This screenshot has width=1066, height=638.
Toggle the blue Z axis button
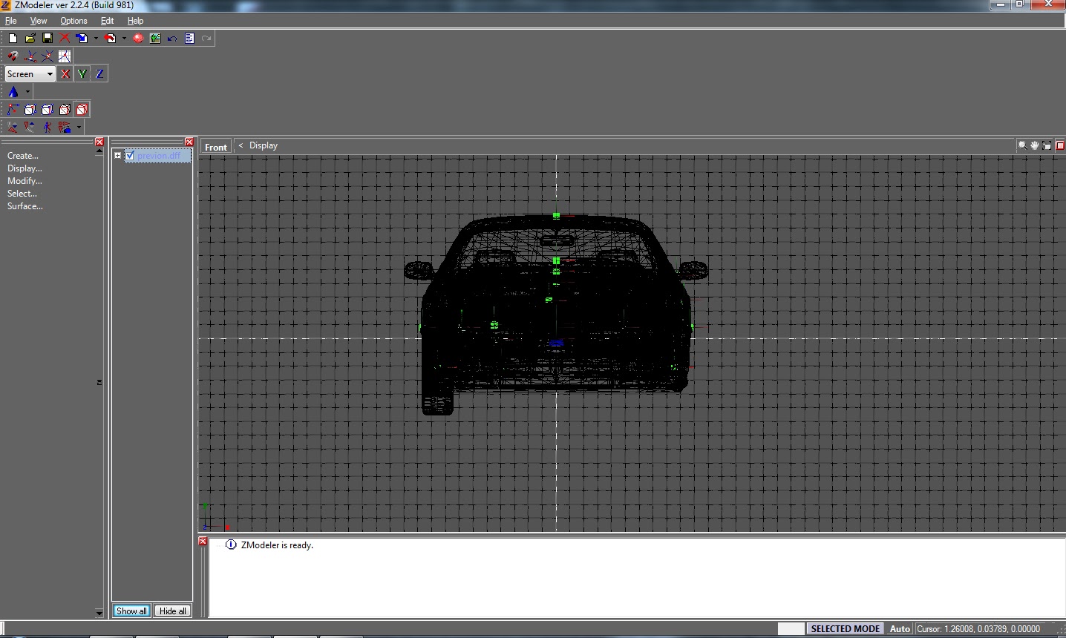99,73
